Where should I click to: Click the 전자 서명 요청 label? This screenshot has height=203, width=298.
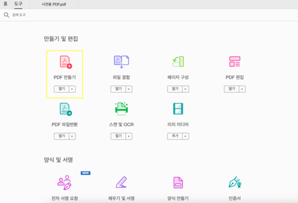pyautogui.click(x=65, y=199)
